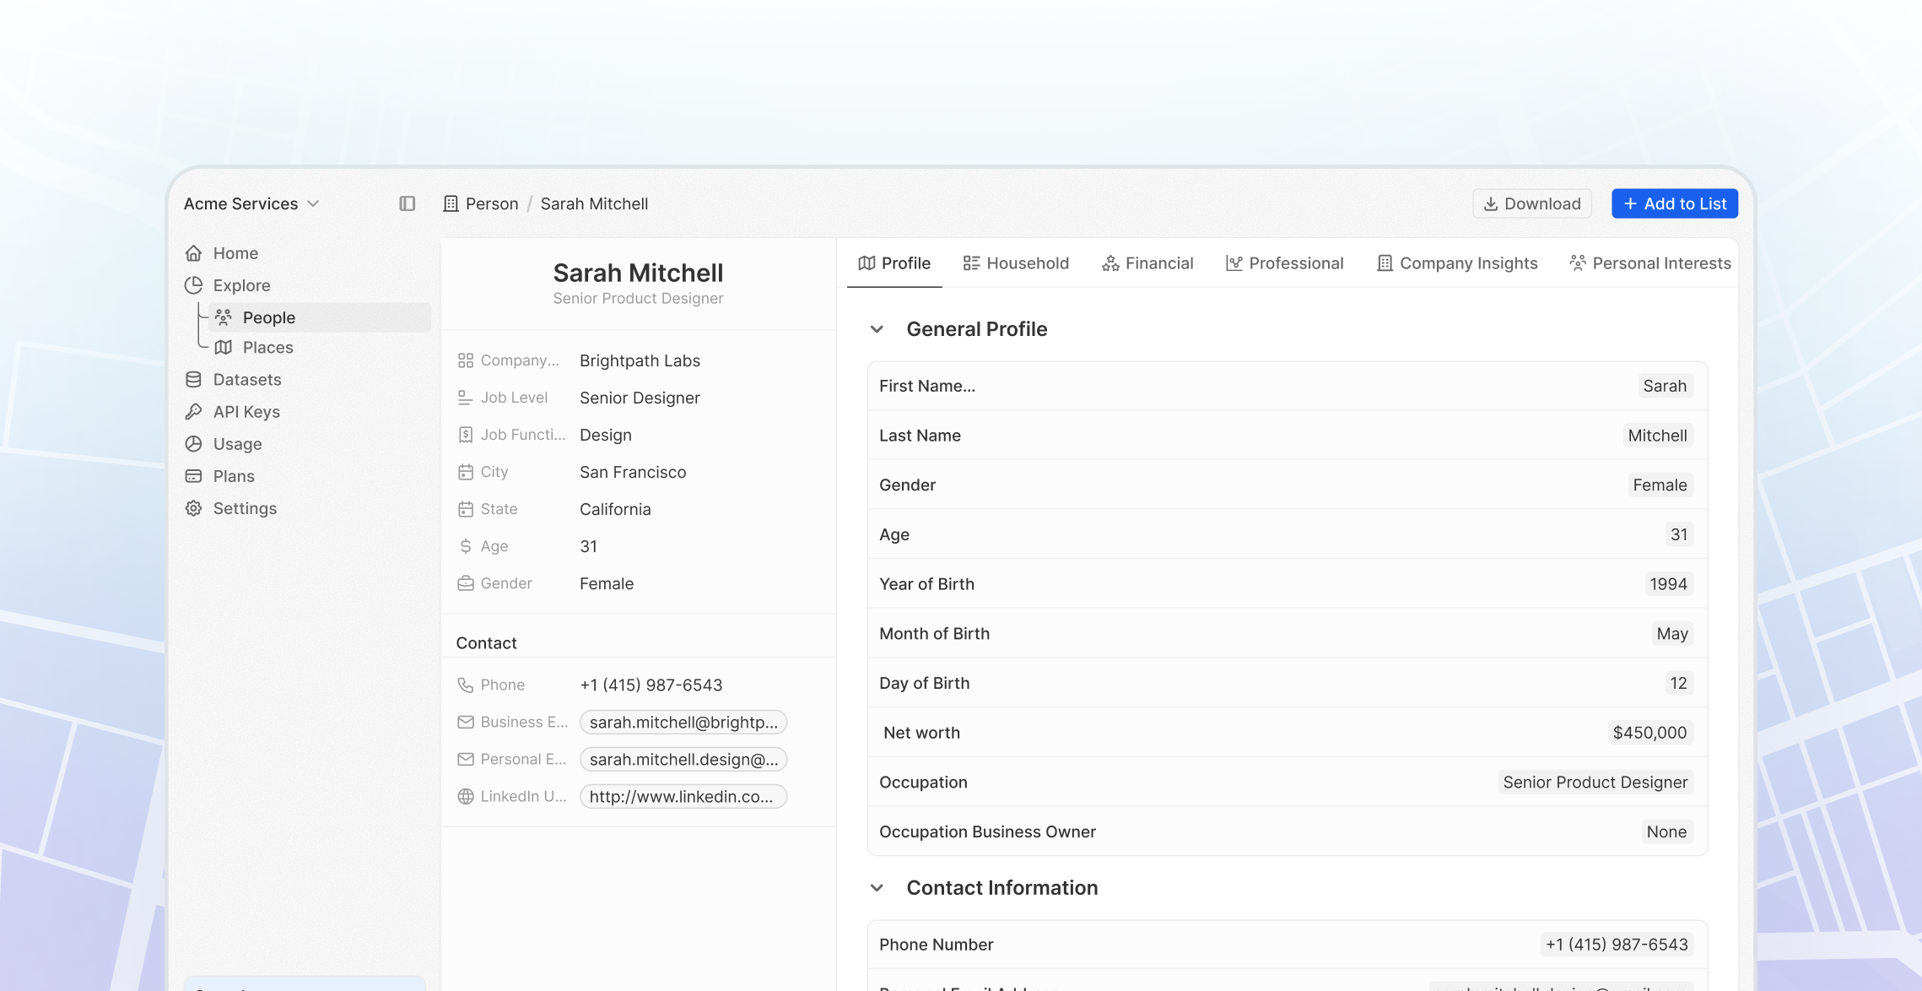Click the Add to List button

click(1674, 203)
